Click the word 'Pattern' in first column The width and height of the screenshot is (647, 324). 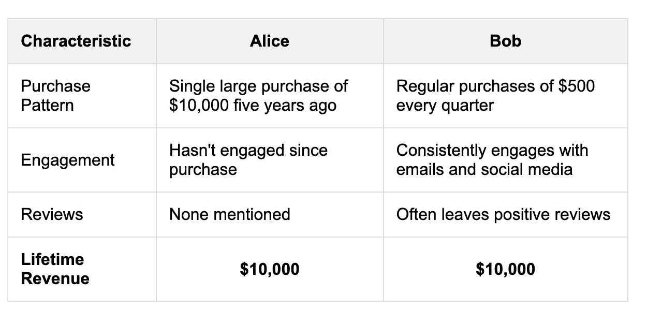tap(48, 106)
